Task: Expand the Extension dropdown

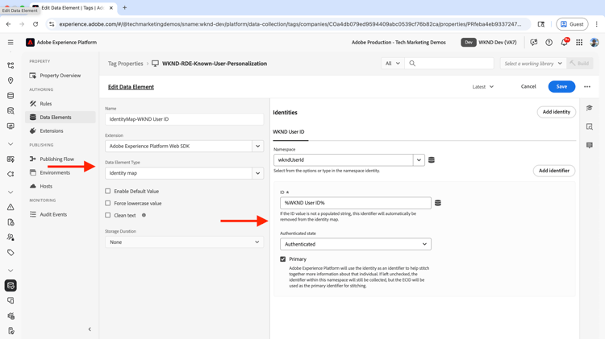Action: (x=258, y=147)
